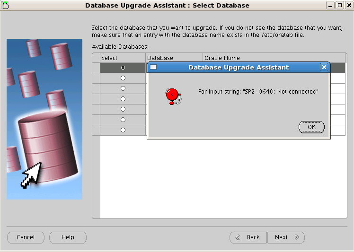Click the database cylinders illustration

[44, 119]
